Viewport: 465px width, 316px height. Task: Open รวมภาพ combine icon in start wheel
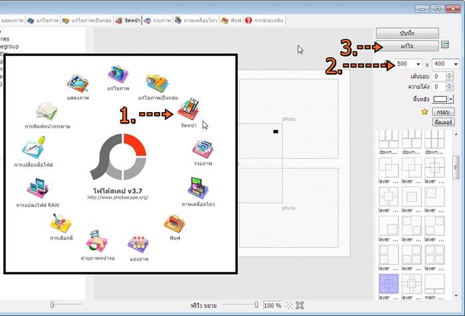(203, 149)
